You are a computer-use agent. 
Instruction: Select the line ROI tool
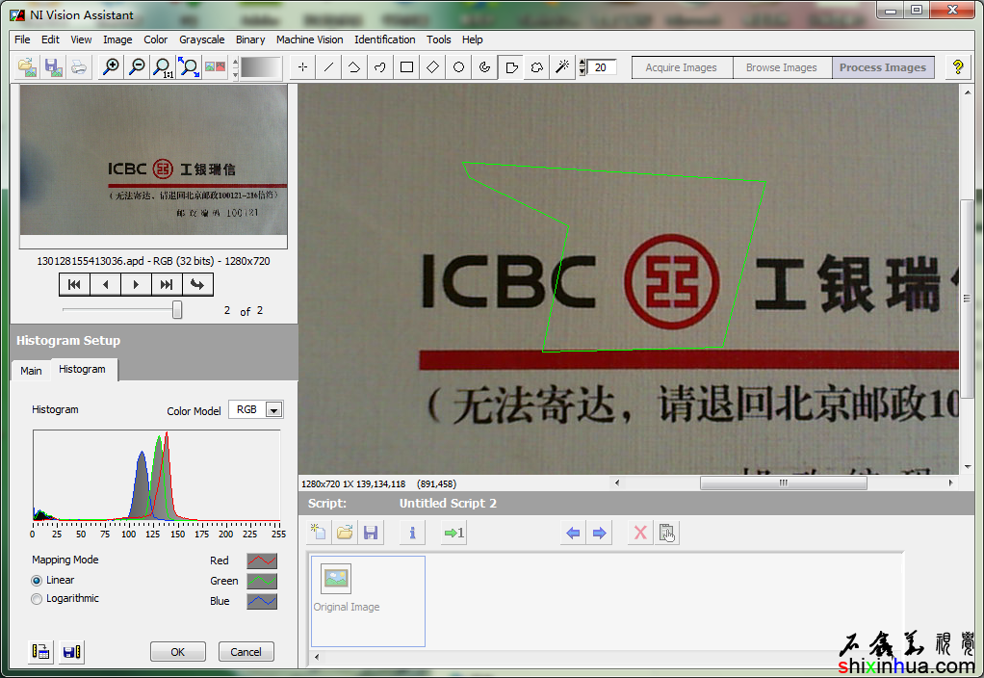pyautogui.click(x=329, y=67)
